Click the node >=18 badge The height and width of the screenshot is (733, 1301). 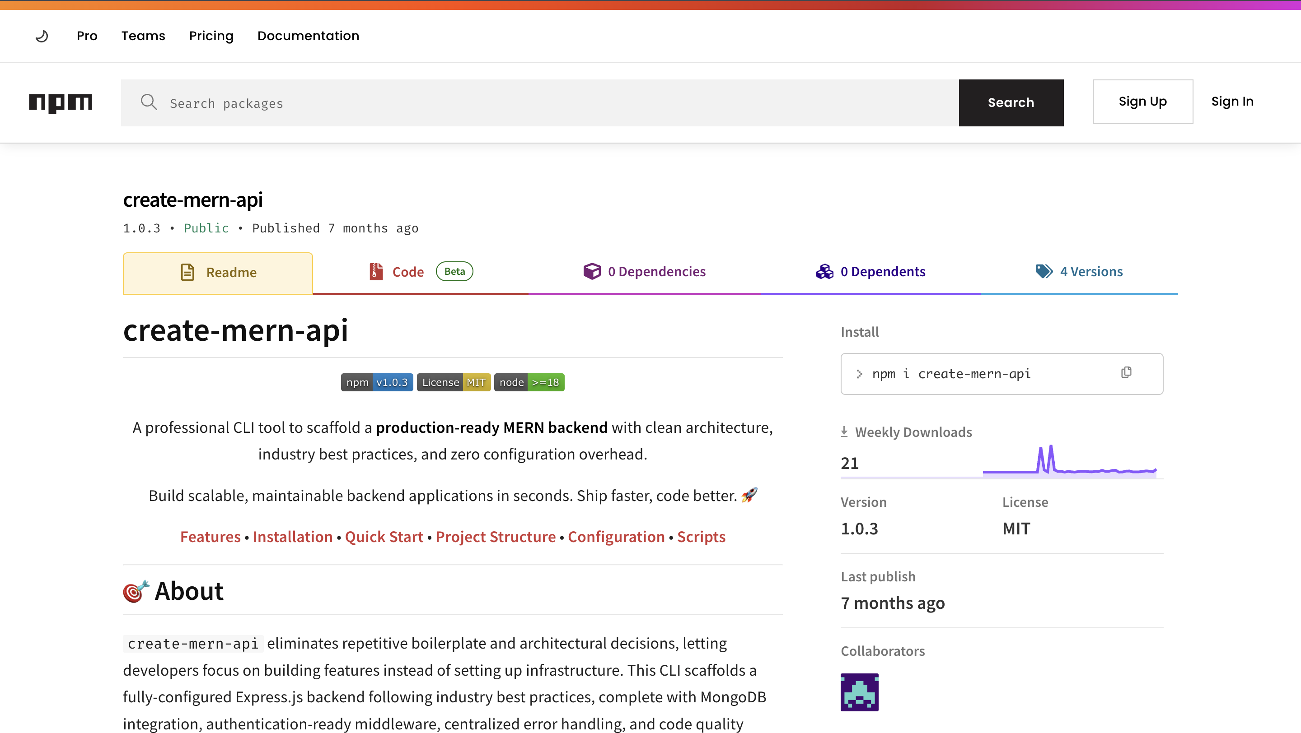529,382
